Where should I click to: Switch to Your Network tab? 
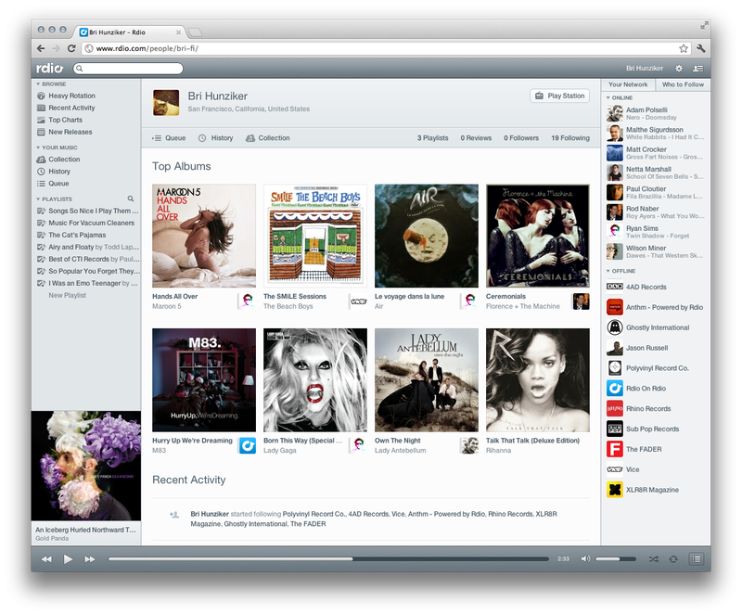(628, 84)
